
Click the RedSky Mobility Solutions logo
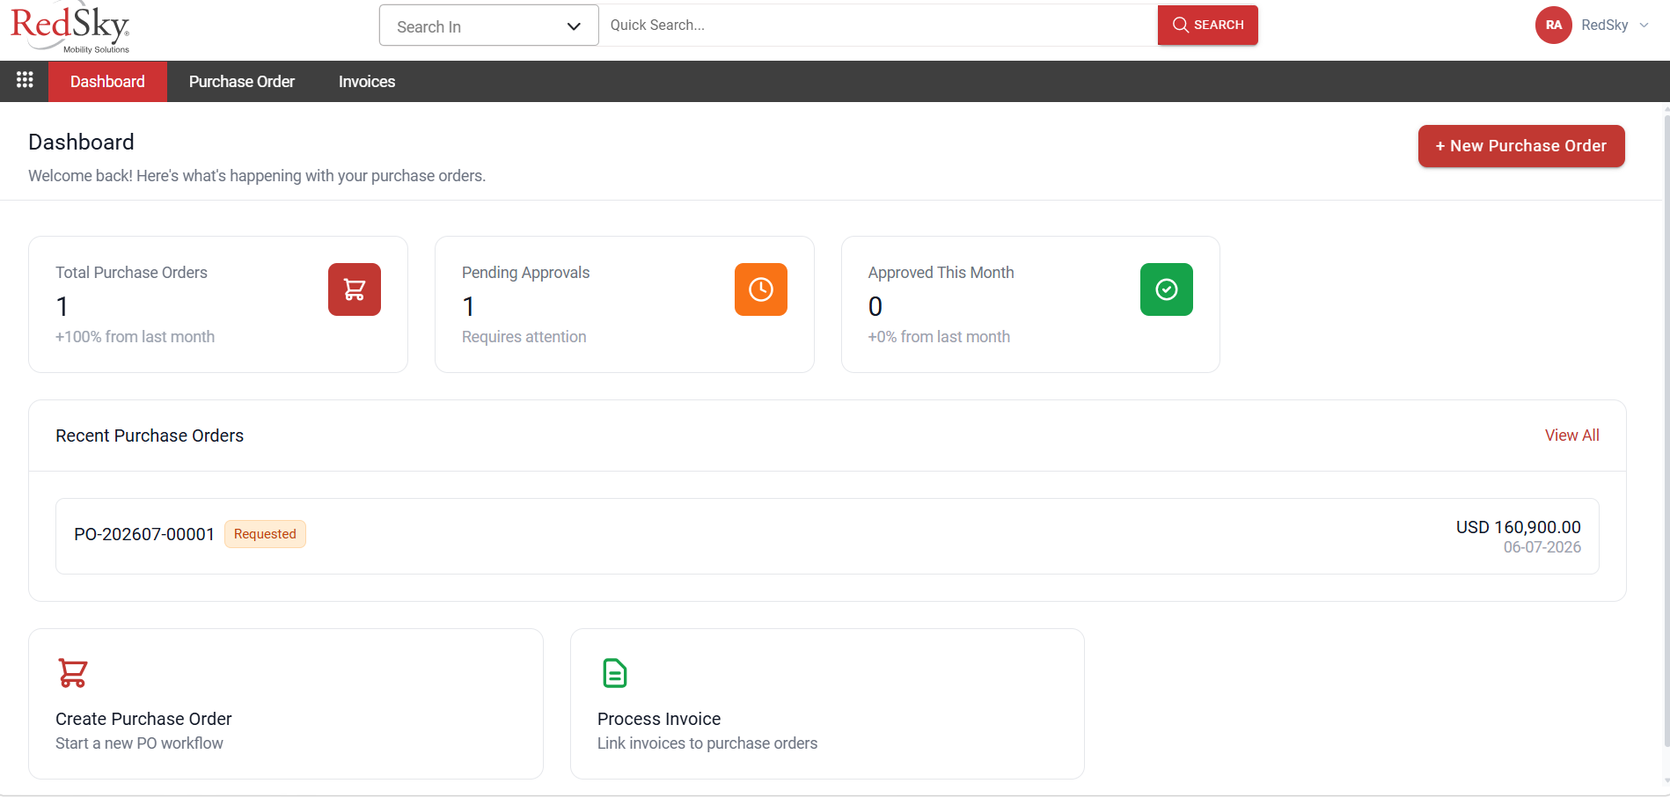70,29
